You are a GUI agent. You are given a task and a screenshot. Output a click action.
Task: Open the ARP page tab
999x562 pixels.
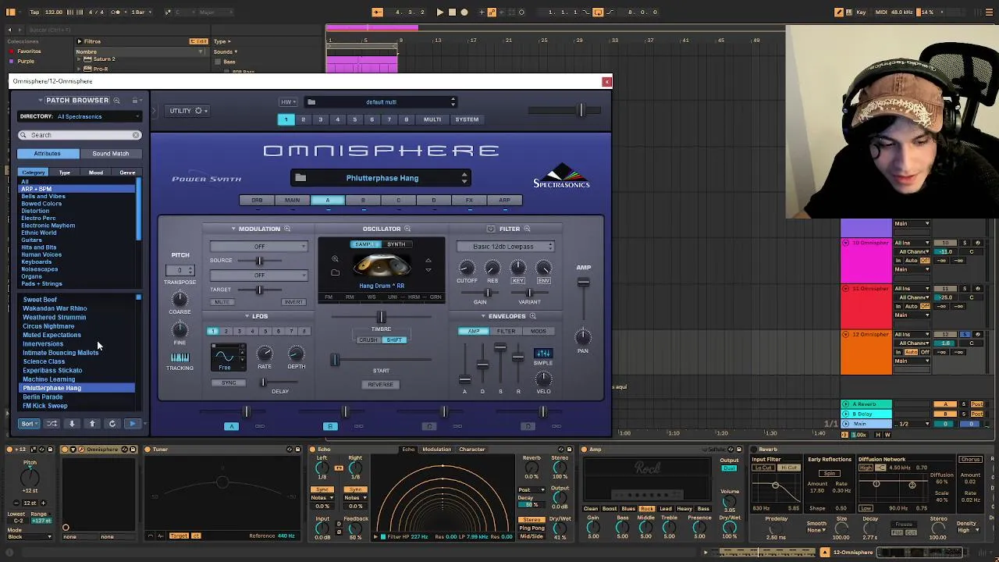504,201
